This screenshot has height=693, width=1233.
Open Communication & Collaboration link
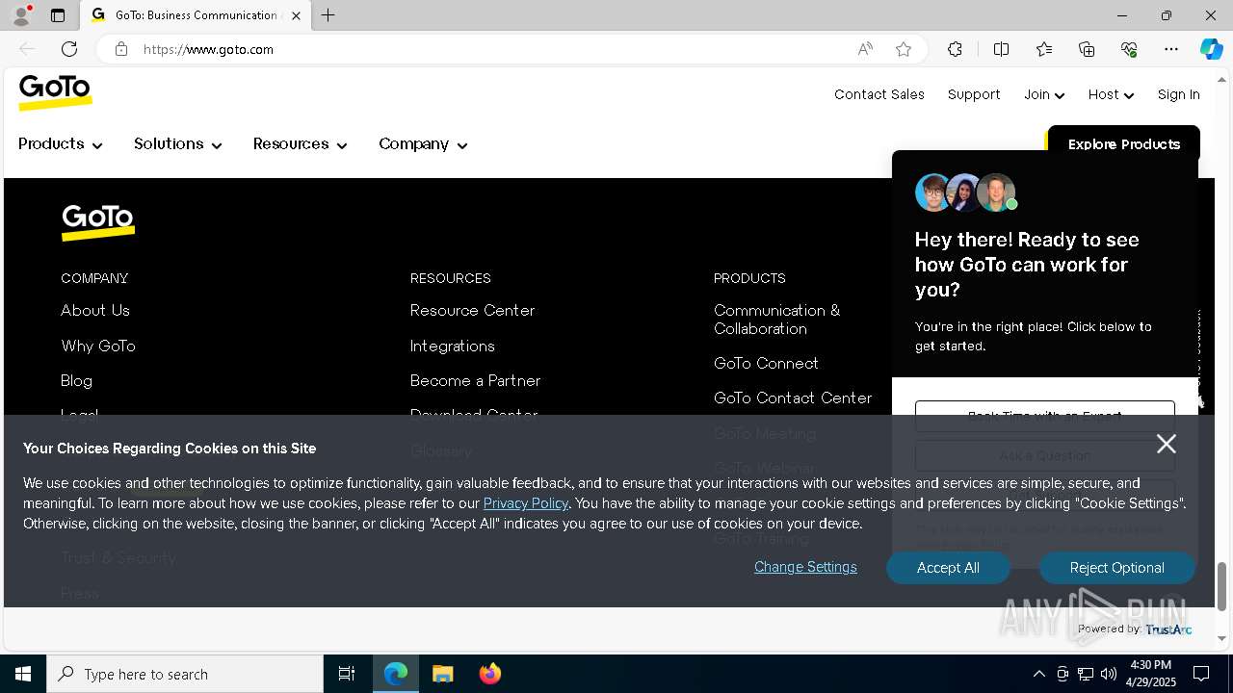point(776,320)
